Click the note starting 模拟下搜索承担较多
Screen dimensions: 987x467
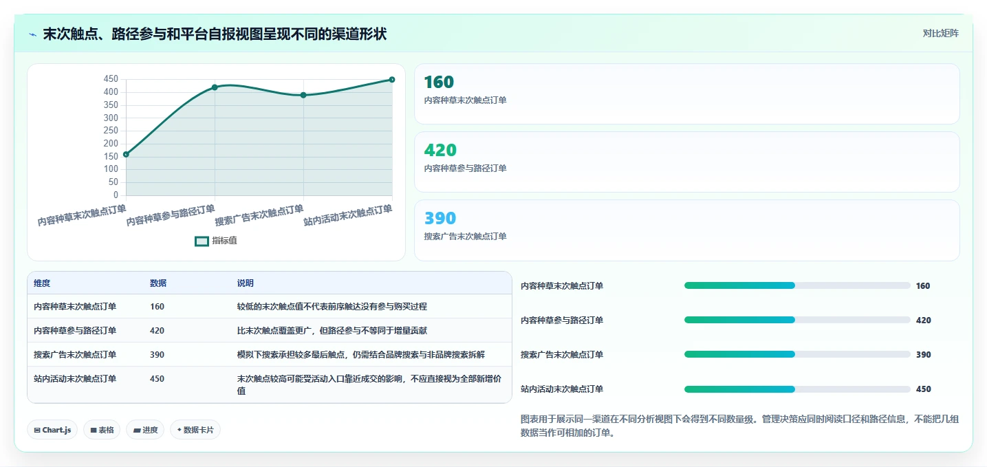(361, 355)
